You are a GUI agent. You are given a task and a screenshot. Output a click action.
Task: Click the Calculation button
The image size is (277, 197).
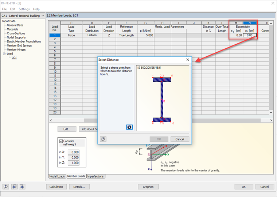click(x=56, y=187)
